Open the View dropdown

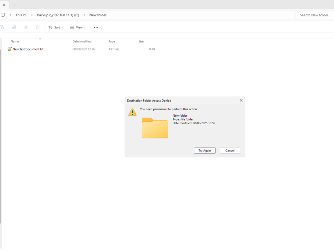pyautogui.click(x=78, y=27)
